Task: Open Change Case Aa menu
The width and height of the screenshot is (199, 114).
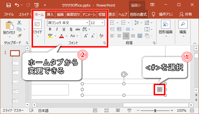Action: [x=74, y=36]
